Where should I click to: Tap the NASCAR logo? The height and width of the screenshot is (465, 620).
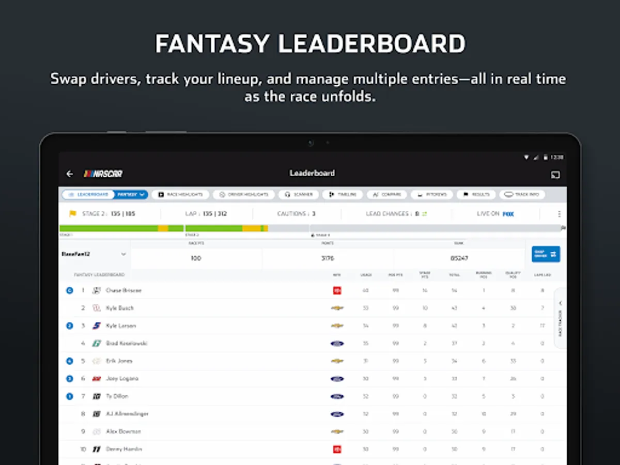pos(103,174)
